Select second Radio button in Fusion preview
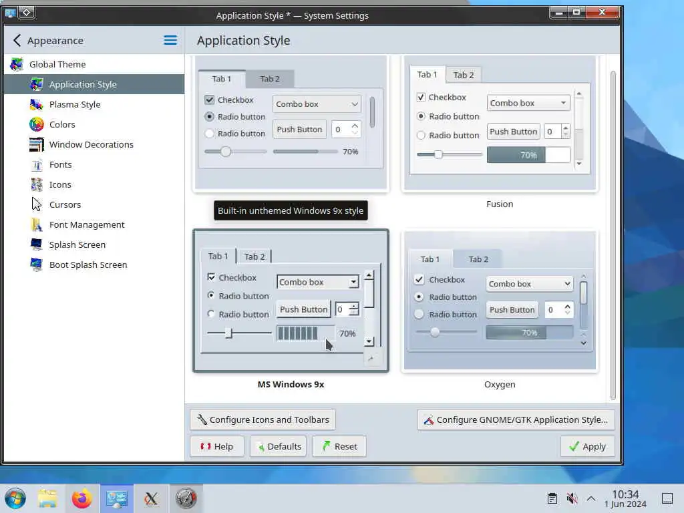Screen dimensions: 684x513 pyautogui.click(x=421, y=135)
